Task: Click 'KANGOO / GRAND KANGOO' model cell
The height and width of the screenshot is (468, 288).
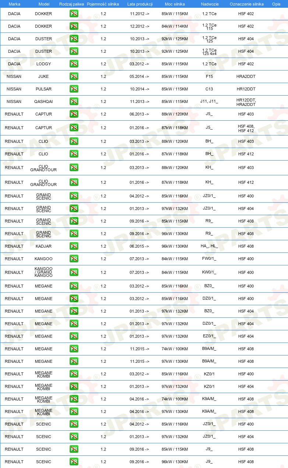Action: tap(43, 272)
